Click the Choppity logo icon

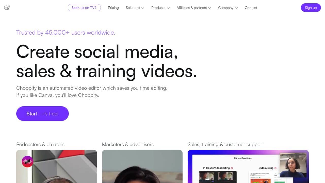tap(7, 8)
